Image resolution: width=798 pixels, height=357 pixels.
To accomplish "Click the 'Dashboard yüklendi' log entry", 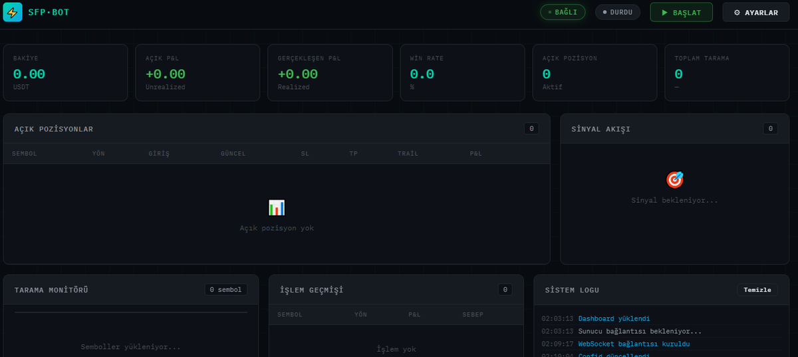I will click(x=614, y=319).
